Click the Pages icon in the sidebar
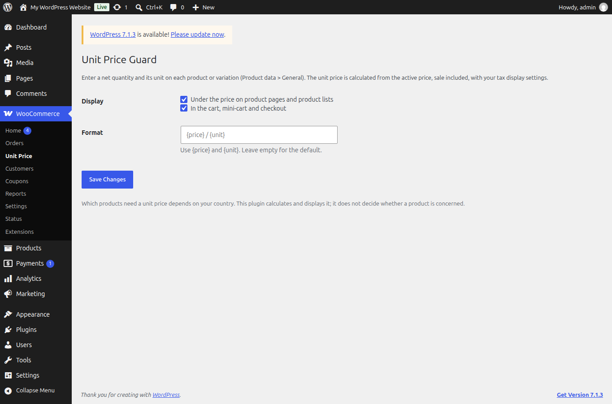 8,78
